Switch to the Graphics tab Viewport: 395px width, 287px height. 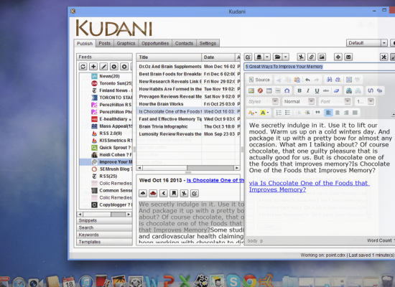(126, 43)
